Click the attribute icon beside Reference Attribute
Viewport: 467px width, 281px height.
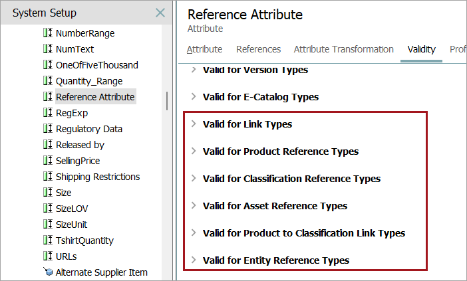pyautogui.click(x=48, y=96)
